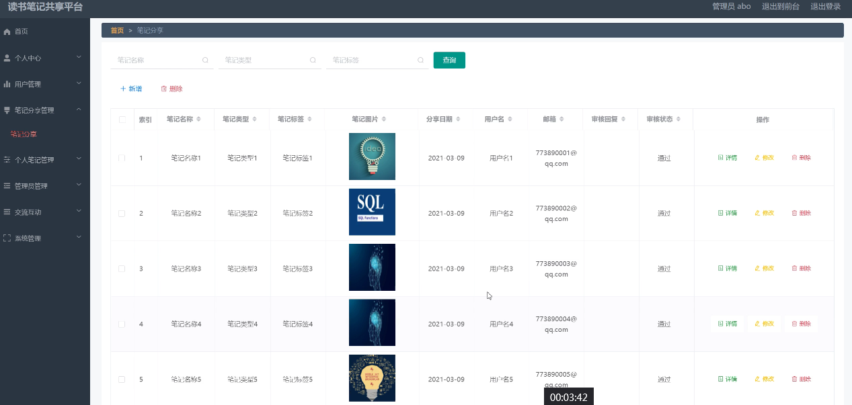852x405 pixels.
Task: Click search icon in 笔记类型 field
Action: (313, 60)
